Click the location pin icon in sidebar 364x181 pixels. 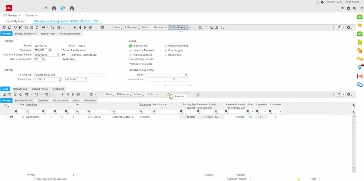[x=360, y=67]
